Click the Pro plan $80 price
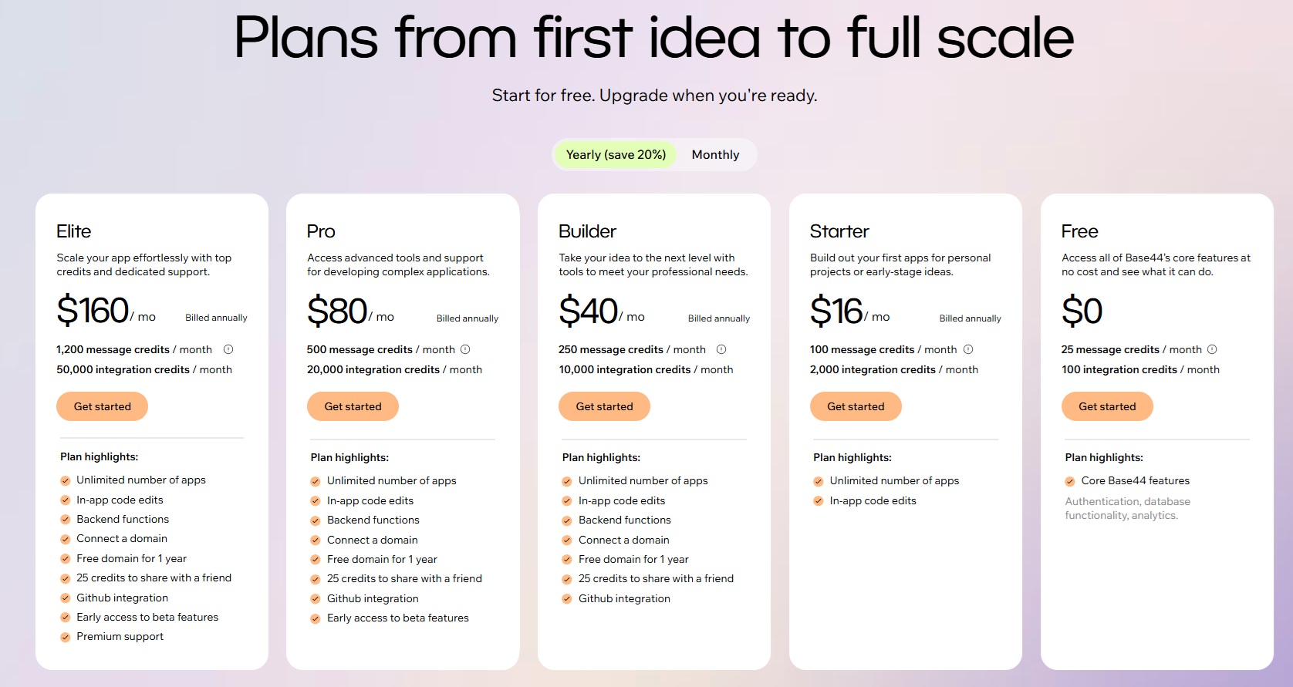Screen dimensions: 1293x687 pyautogui.click(x=337, y=311)
